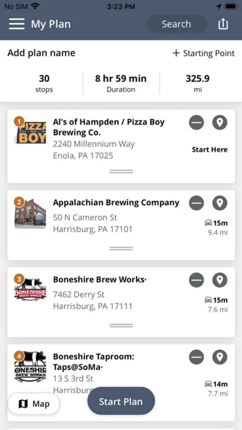Image resolution: width=242 pixels, height=430 pixels.
Task: Open Appalachian Brewing building photo
Action: pos(30,214)
